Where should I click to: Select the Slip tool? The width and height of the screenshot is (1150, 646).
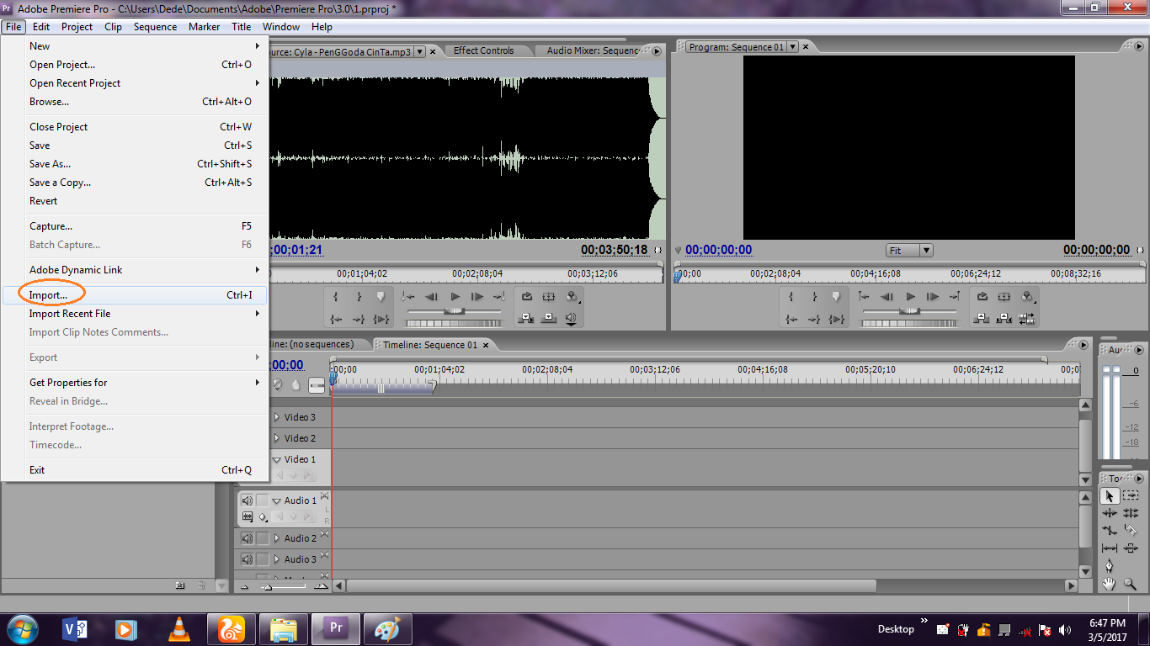[x=1110, y=548]
